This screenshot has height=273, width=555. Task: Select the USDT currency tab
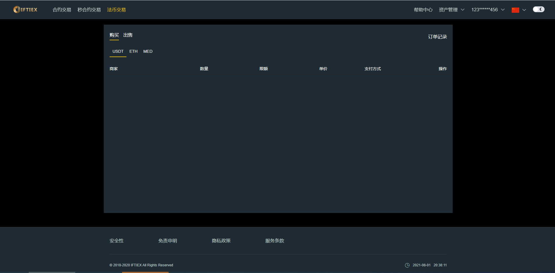(118, 51)
